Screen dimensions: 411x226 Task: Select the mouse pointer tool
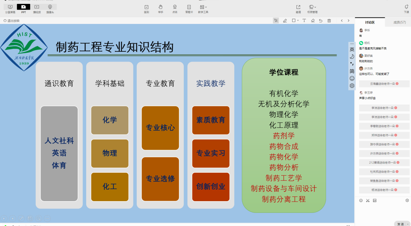[x=276, y=20]
